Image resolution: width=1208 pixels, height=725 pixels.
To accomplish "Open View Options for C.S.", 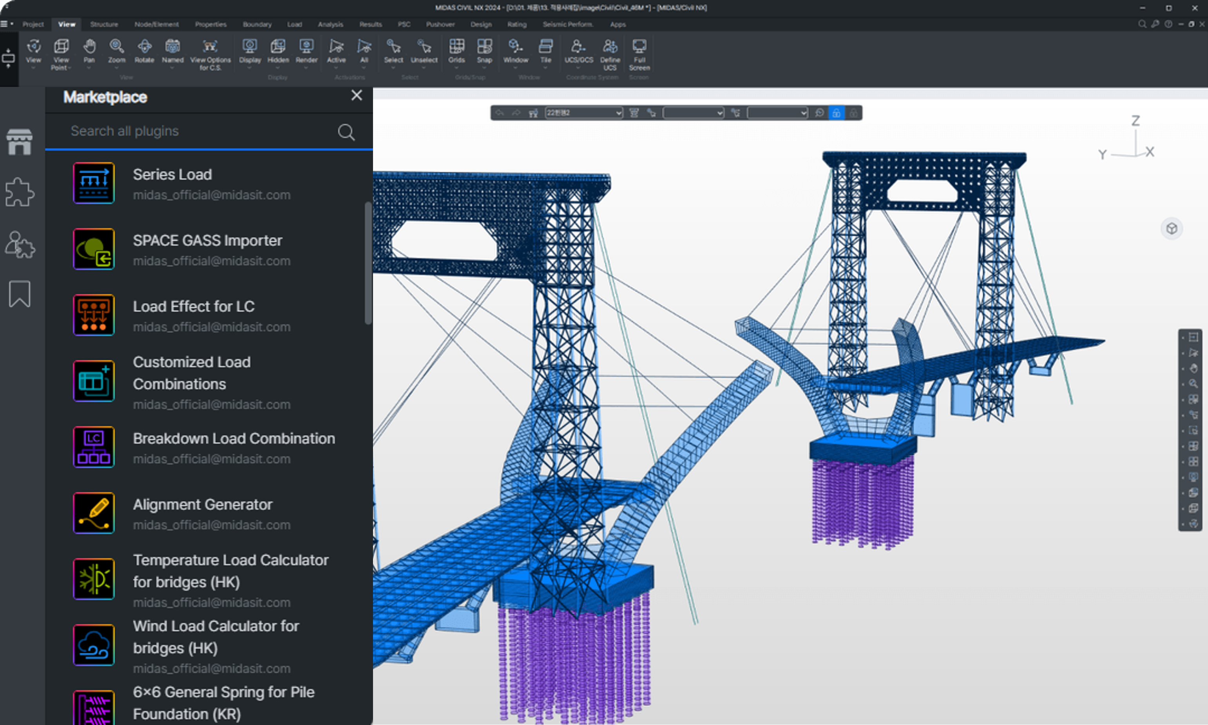I will (x=210, y=55).
